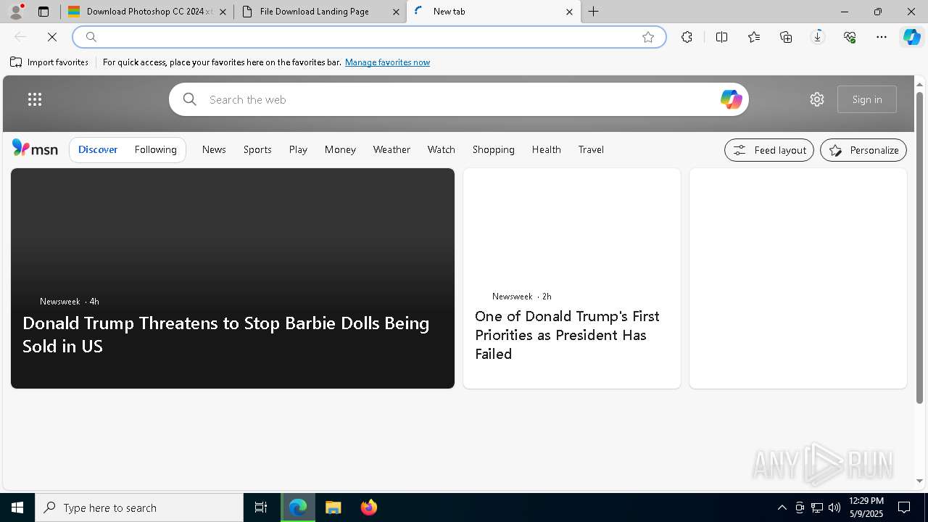Screen dimensions: 928x522
Task: Open the Weather section
Action: pos(391,149)
